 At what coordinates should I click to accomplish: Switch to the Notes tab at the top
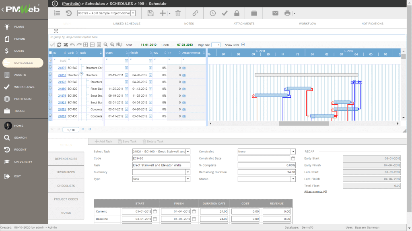(189, 24)
